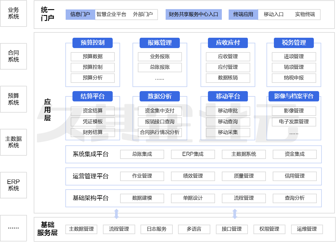Select the 信息门户 tab
Viewport: 336px width, 245px height.
click(x=80, y=14)
